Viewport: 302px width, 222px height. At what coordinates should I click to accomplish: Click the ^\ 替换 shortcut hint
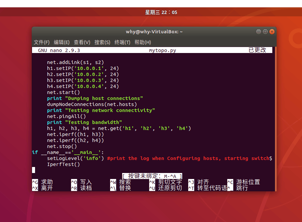(x=120, y=188)
